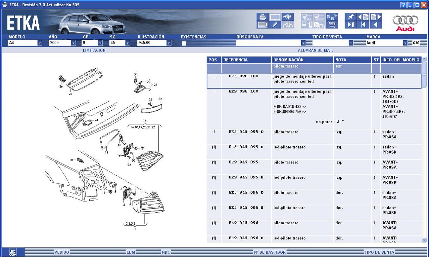This screenshot has width=429, height=257.
Task: Go to next page icon
Action: 376,17
